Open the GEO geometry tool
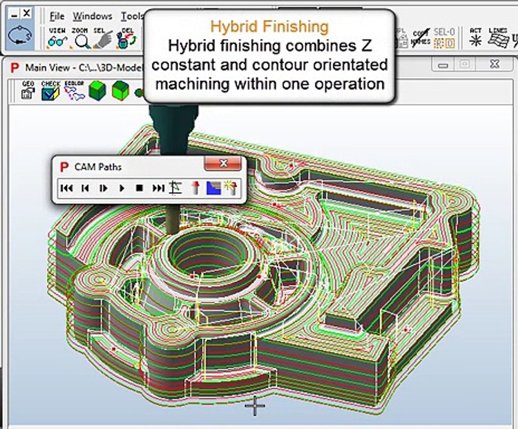Viewport: 518px width, 429px height. pos(28,90)
